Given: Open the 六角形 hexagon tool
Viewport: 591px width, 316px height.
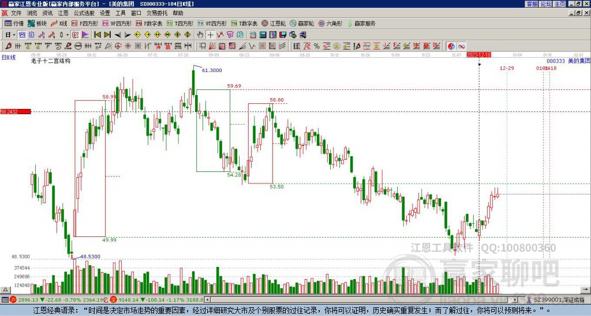Looking at the screenshot, I should click(x=331, y=23).
